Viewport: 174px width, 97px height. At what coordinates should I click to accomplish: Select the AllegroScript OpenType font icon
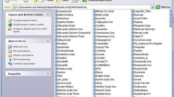click(56, 40)
